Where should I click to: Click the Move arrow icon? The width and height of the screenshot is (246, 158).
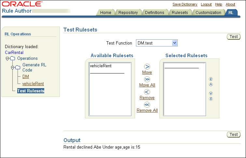(147, 67)
